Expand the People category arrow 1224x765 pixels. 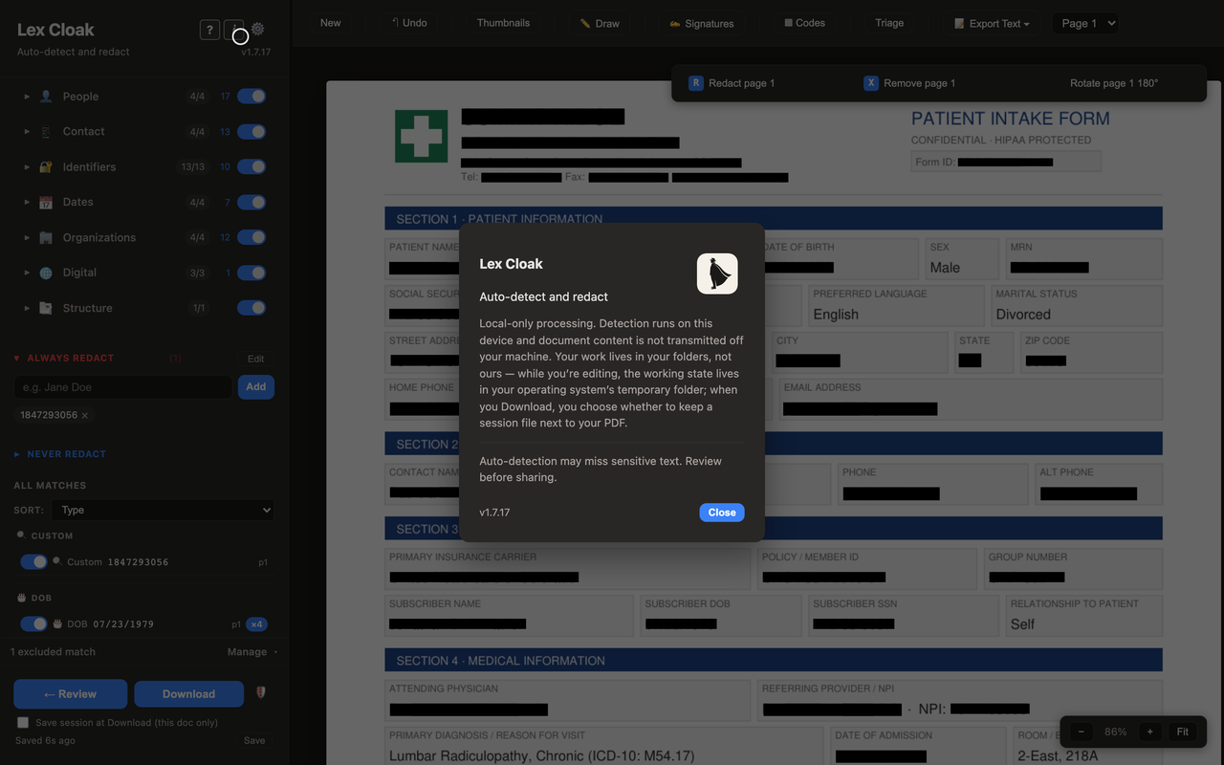(x=27, y=97)
